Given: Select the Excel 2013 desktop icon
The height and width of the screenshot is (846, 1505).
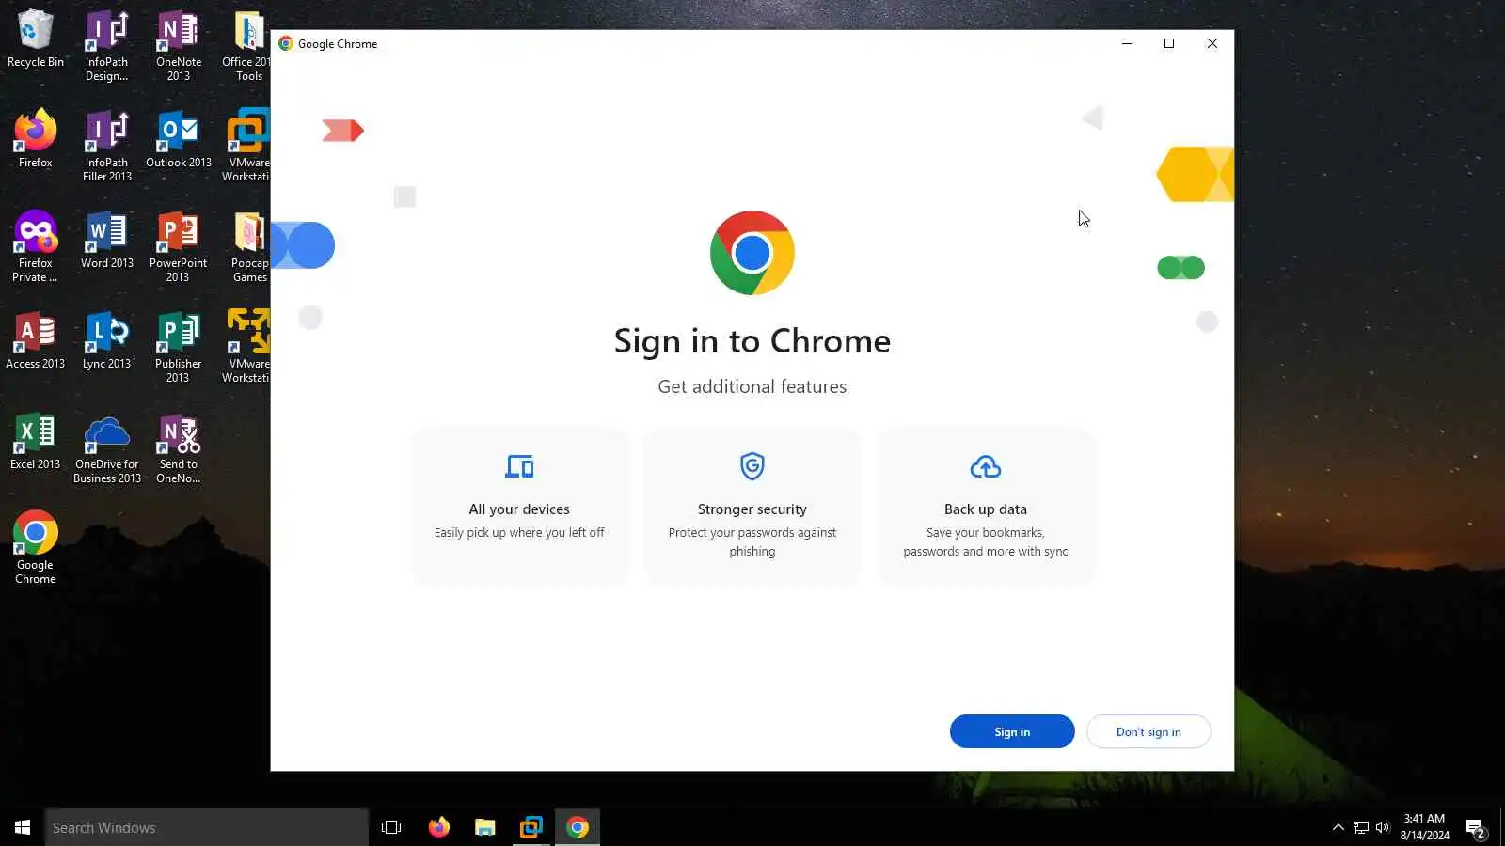Looking at the screenshot, I should (x=35, y=441).
